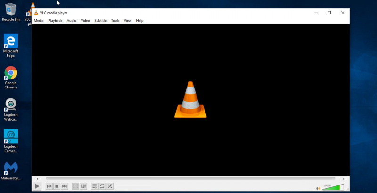Open extended settings equalizer icon
Image resolution: width=377 pixels, height=193 pixels.
83,186
